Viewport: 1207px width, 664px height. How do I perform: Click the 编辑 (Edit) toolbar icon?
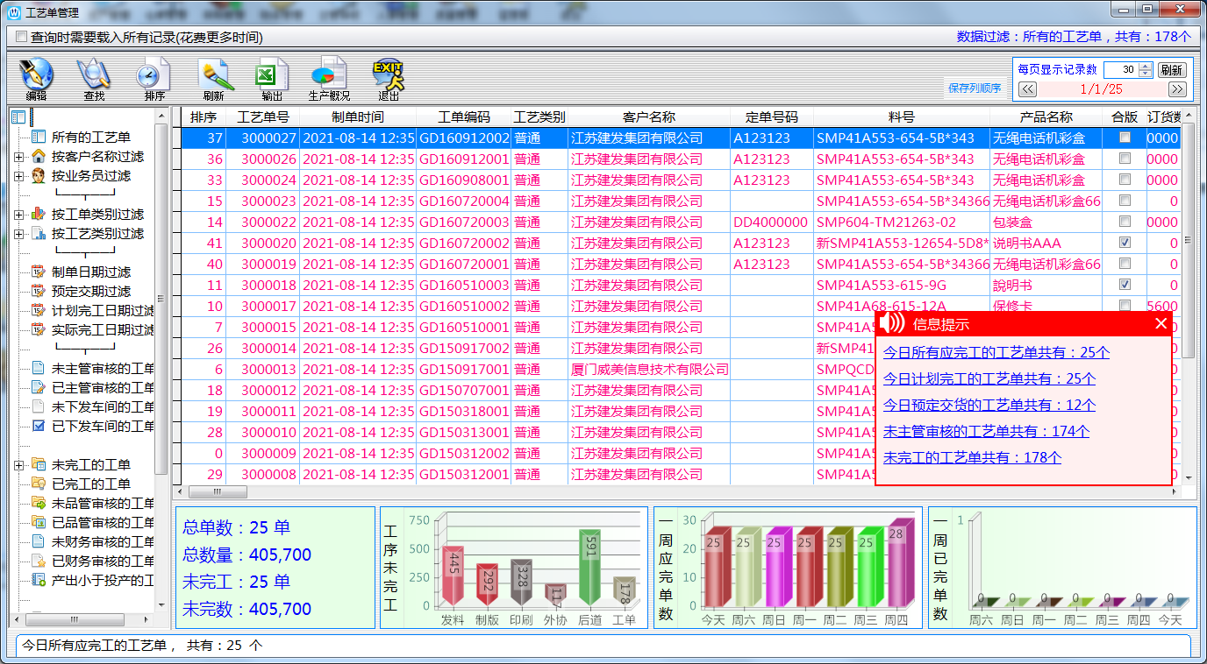36,74
